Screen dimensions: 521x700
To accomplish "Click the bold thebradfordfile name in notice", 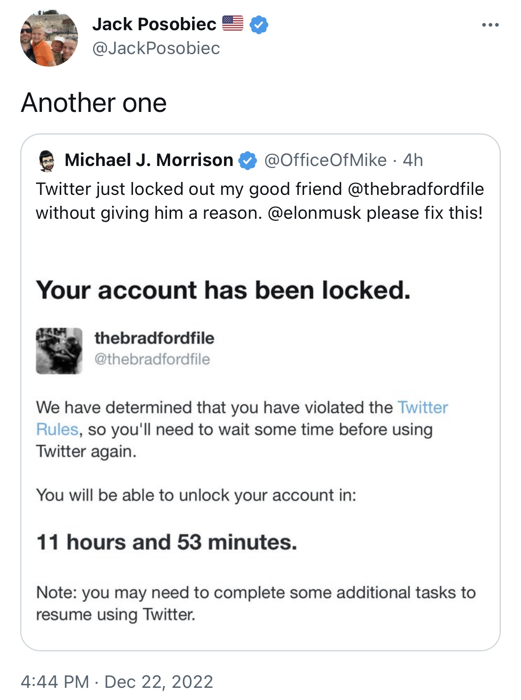I will (154, 338).
